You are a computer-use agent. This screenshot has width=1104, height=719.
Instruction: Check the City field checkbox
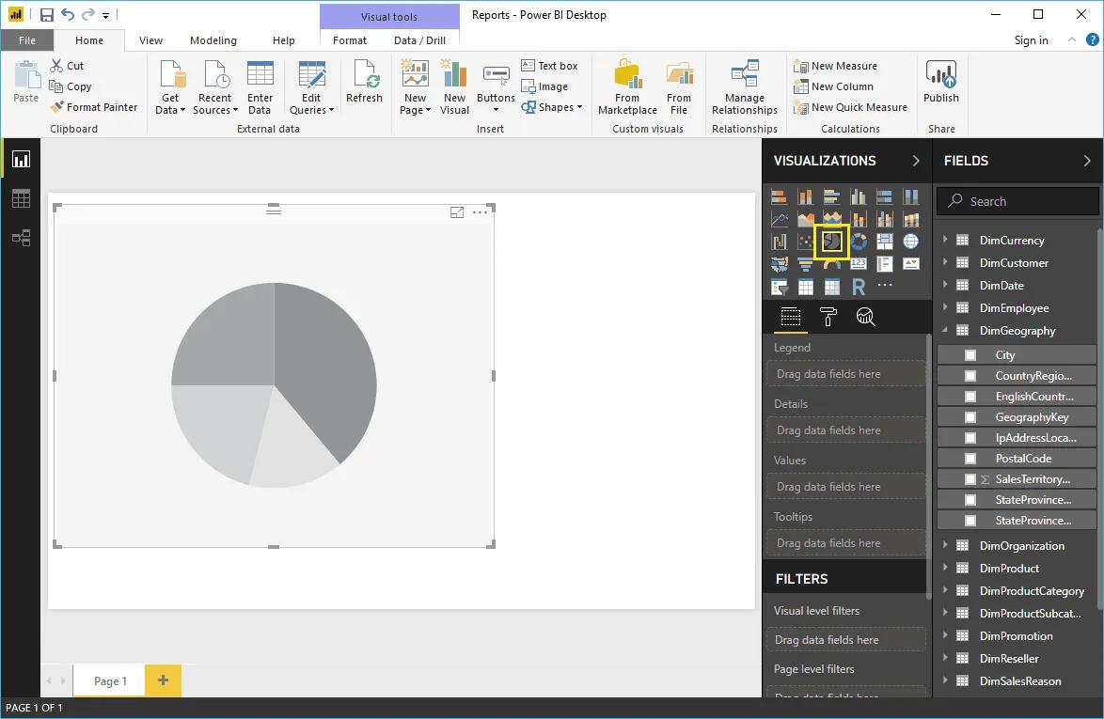coord(971,354)
